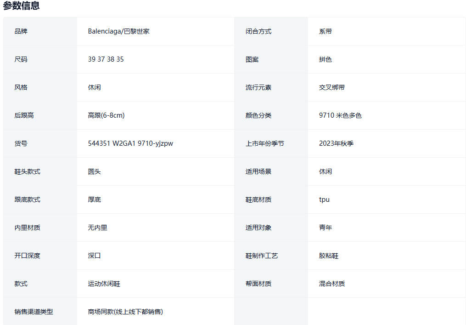Click the sole material value tpu

(x=324, y=200)
